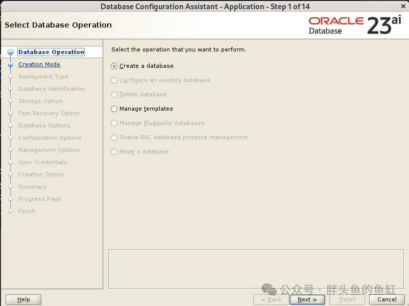Click the Management Options step

pyautogui.click(x=49, y=150)
